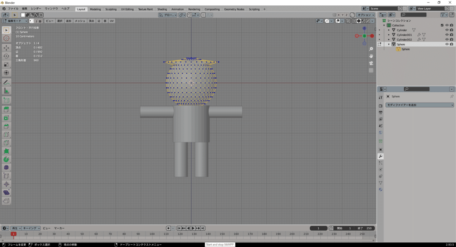Open the 再生 playback dropdown
The height and width of the screenshot is (247, 456).
[x=16, y=228]
